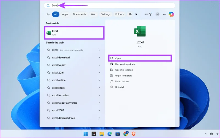Open Google Chrome from the taskbar

pos(126,134)
